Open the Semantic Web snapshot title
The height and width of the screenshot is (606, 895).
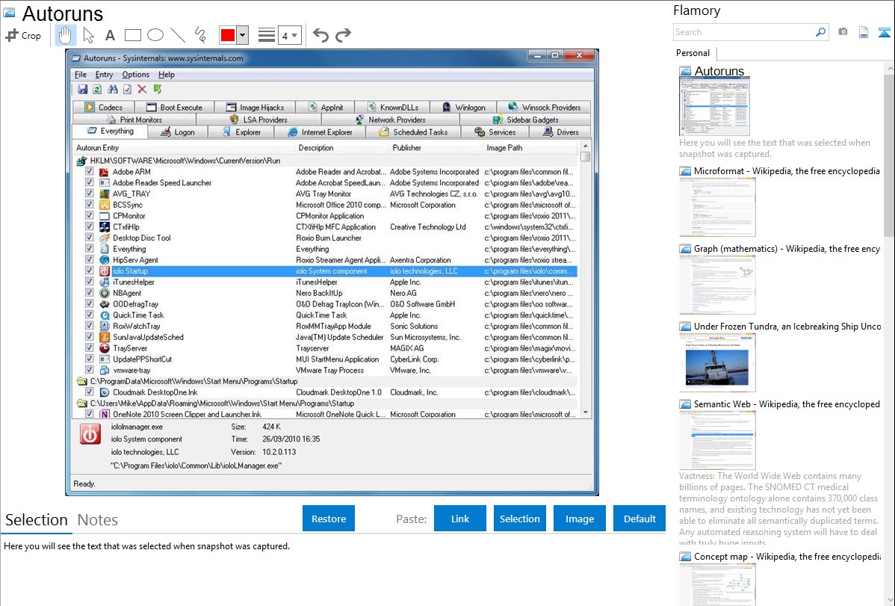pyautogui.click(x=787, y=404)
